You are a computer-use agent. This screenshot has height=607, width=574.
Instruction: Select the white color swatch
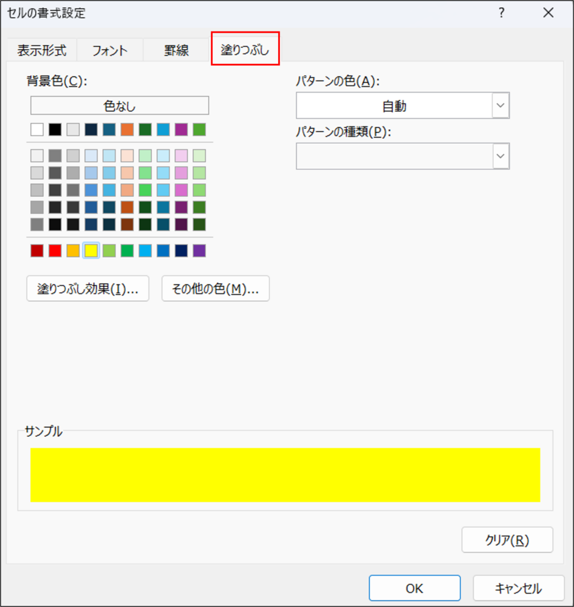(x=36, y=129)
